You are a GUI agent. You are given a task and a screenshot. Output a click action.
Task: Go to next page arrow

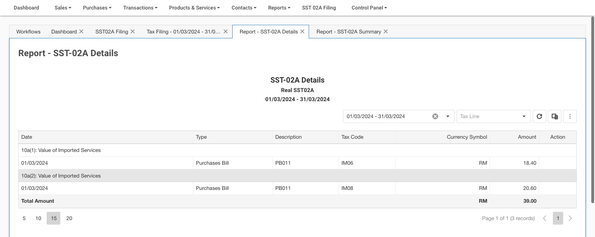pos(570,218)
